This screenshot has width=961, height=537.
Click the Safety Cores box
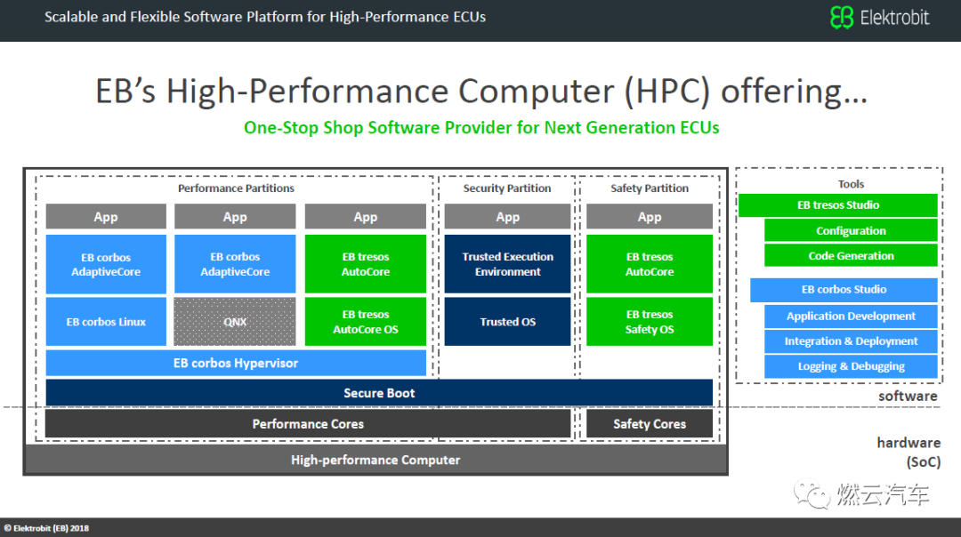tap(650, 424)
